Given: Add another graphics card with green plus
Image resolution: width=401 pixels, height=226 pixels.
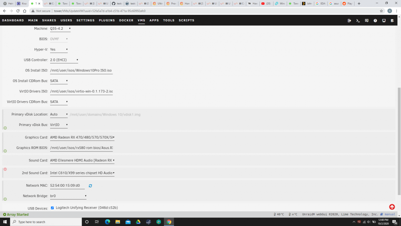Looking at the screenshot, I should pos(5,151).
